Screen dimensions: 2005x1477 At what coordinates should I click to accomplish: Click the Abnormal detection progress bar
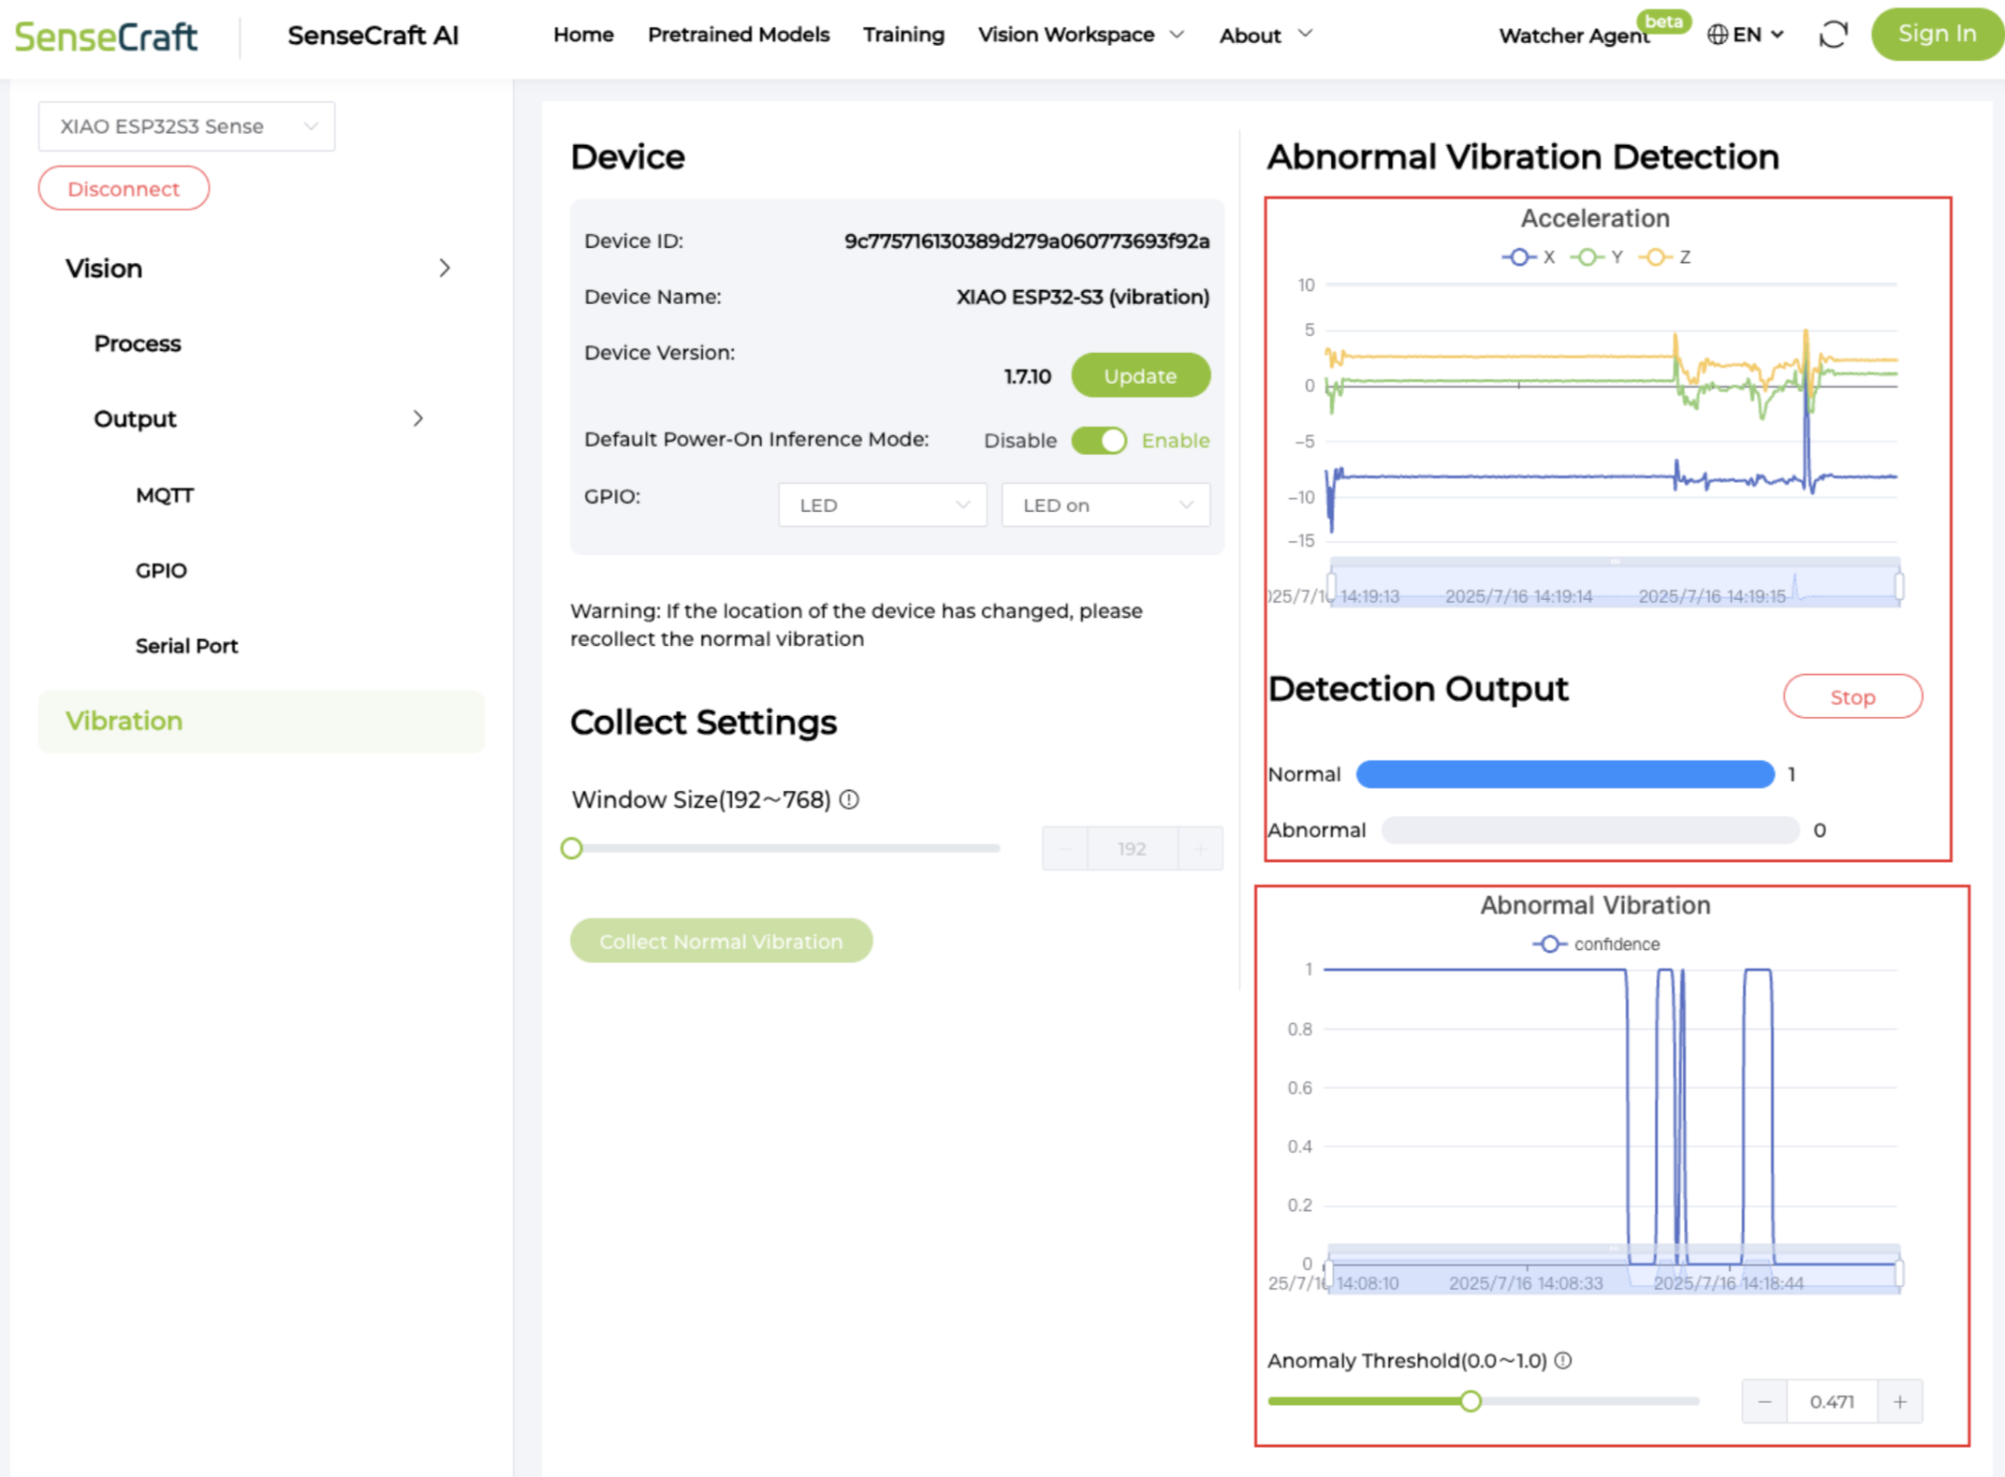[1590, 830]
